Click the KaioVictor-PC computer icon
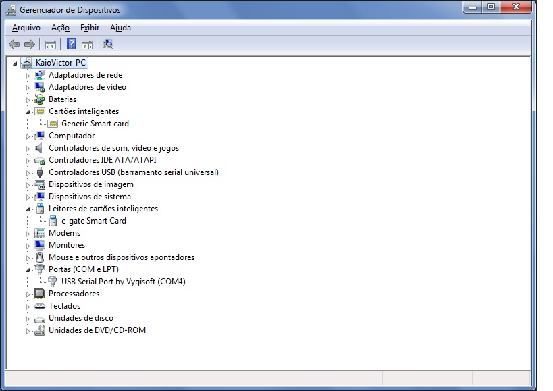This screenshot has height=391, width=553. pos(27,63)
